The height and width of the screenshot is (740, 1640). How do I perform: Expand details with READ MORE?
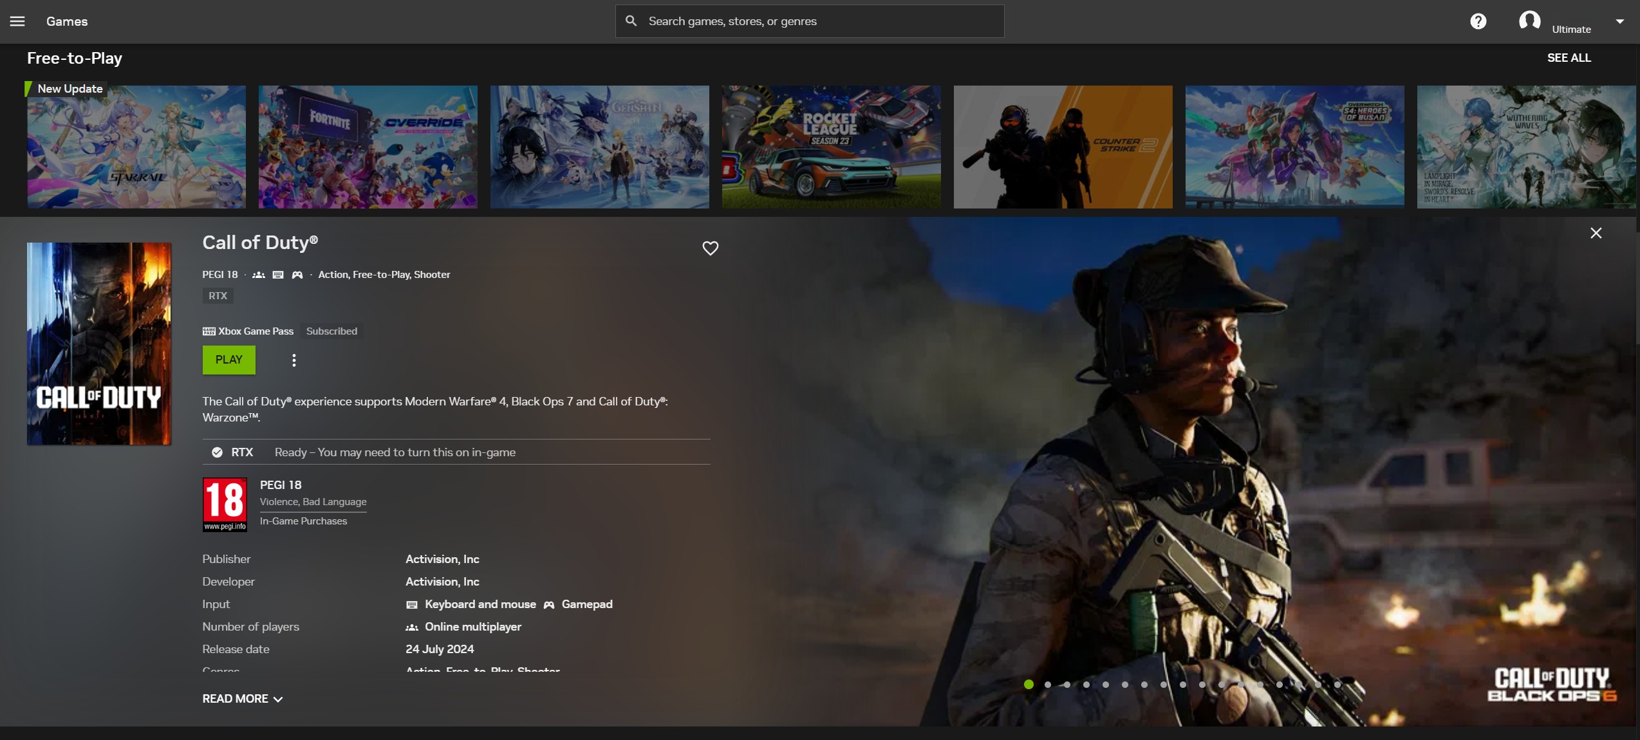(x=243, y=699)
